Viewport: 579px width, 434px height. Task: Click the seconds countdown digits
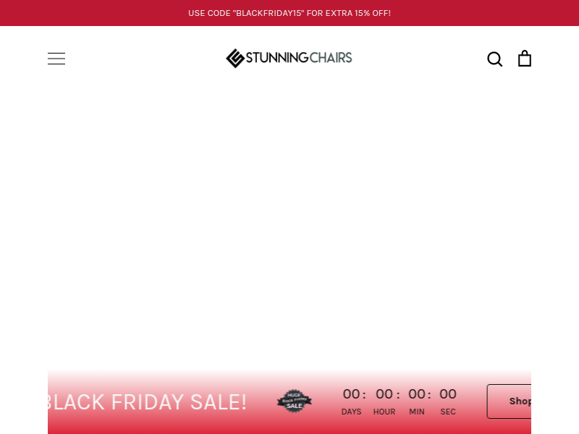(x=448, y=394)
